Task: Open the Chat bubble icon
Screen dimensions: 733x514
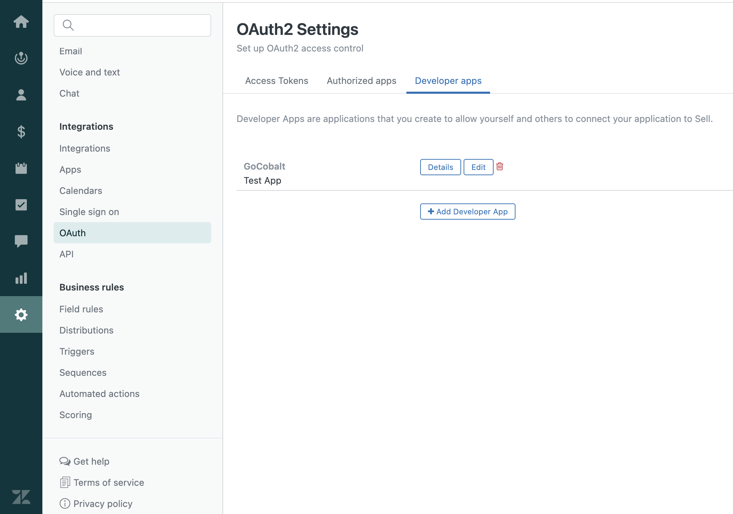Action: click(x=21, y=241)
